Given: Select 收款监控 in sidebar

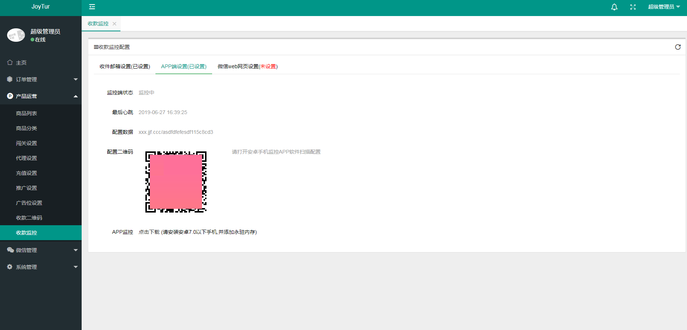Looking at the screenshot, I should tap(41, 233).
